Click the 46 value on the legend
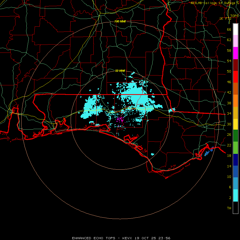The image size is (240, 240). 229,82
